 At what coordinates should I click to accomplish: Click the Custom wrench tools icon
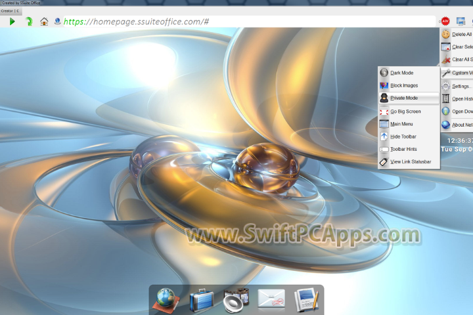click(445, 73)
